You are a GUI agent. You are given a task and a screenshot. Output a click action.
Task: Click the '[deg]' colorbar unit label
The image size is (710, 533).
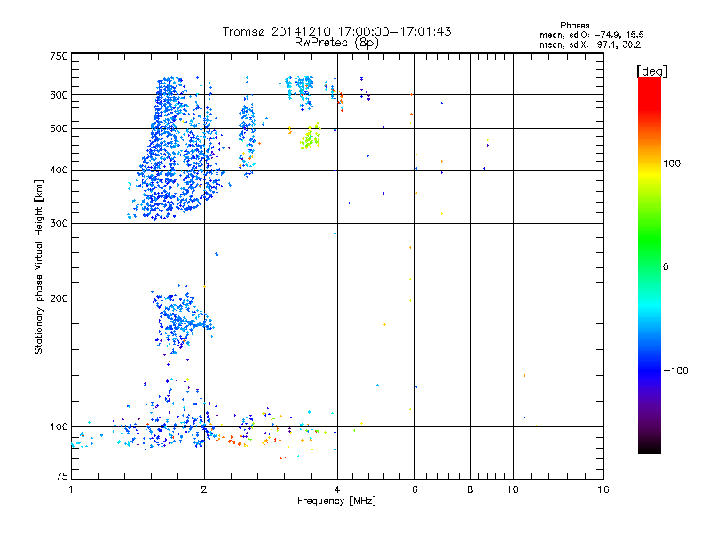pyautogui.click(x=651, y=71)
